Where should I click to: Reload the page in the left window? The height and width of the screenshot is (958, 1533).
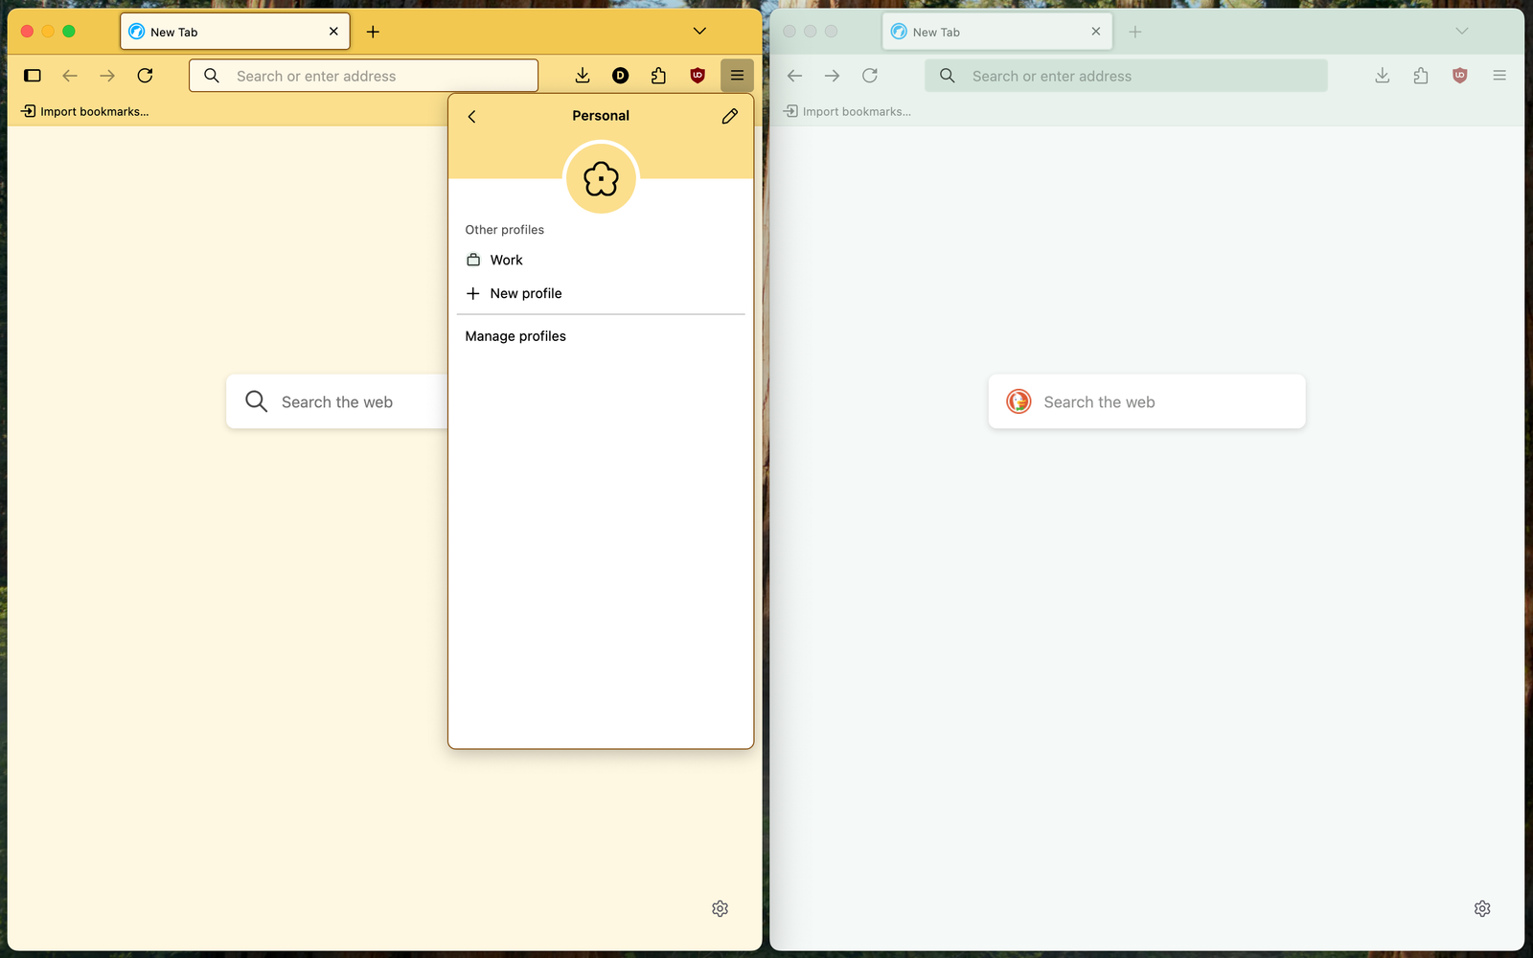point(146,75)
